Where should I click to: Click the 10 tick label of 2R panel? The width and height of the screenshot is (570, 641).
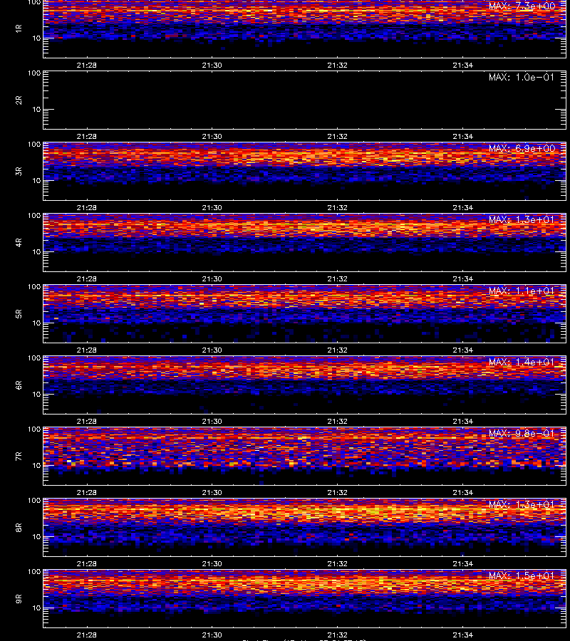(36, 110)
